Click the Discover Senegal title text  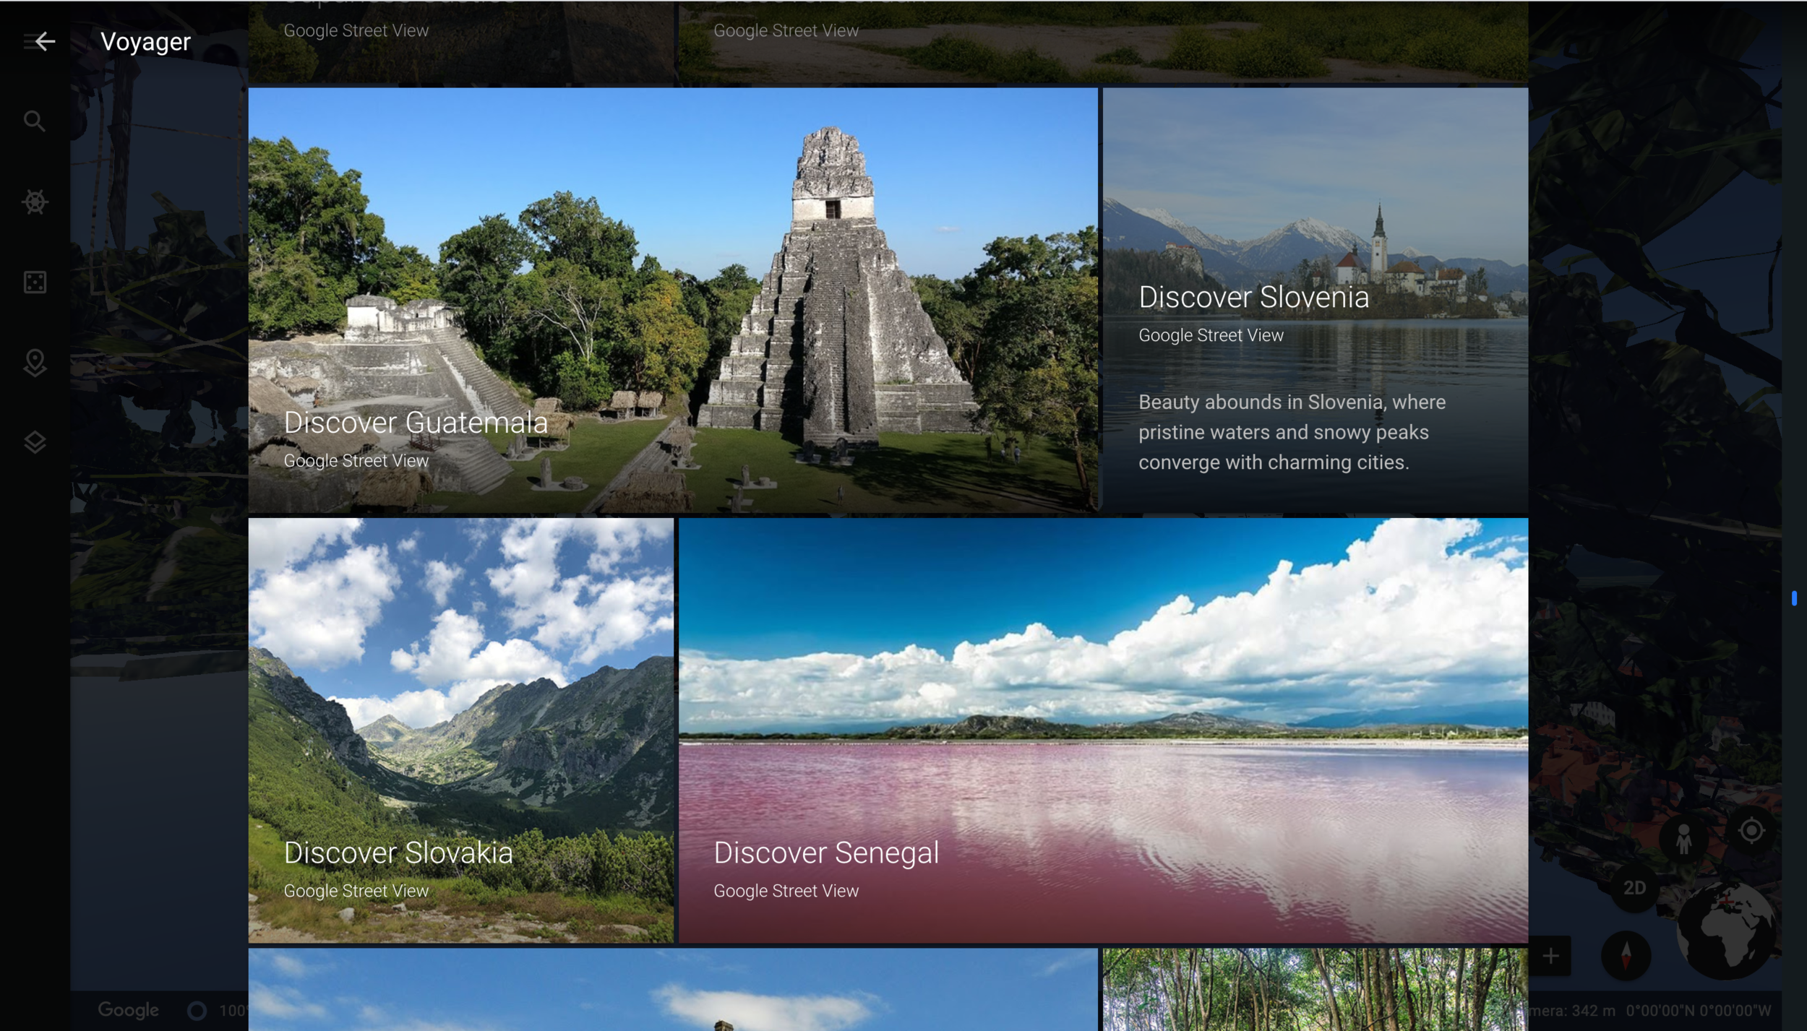[826, 853]
